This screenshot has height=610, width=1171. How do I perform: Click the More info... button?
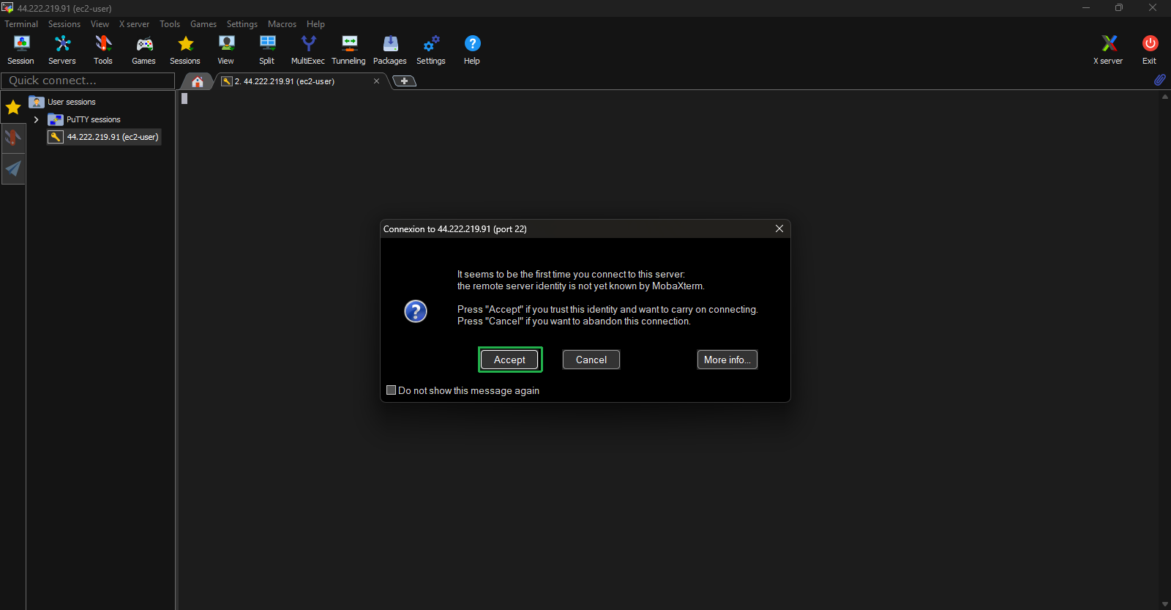727,360
